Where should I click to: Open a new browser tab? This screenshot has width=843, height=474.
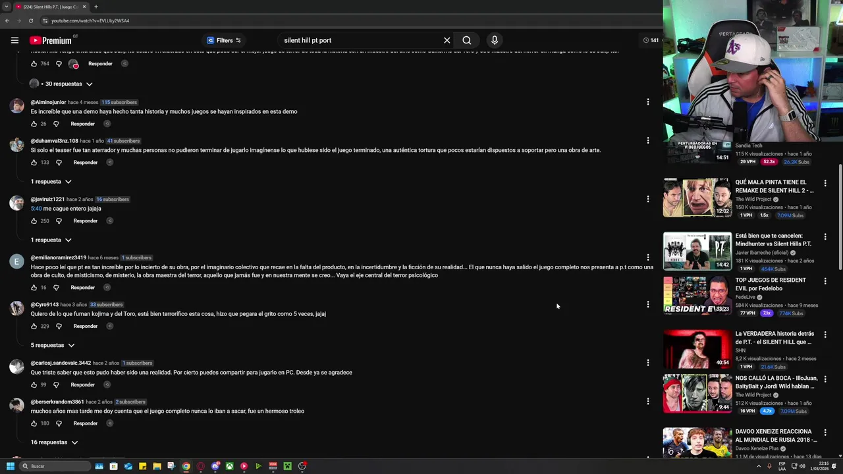pos(96,7)
